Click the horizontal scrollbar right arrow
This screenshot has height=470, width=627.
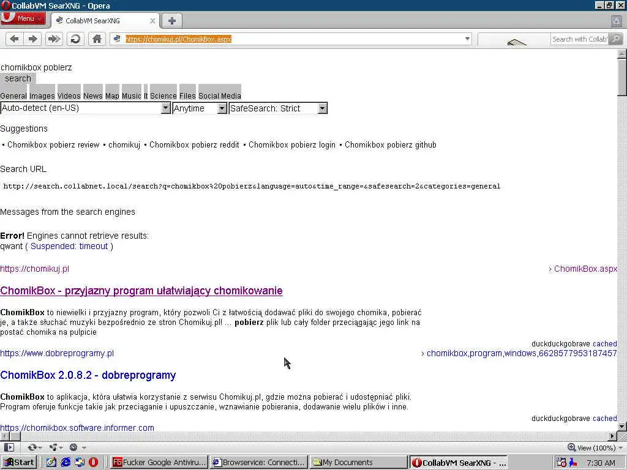(x=612, y=436)
